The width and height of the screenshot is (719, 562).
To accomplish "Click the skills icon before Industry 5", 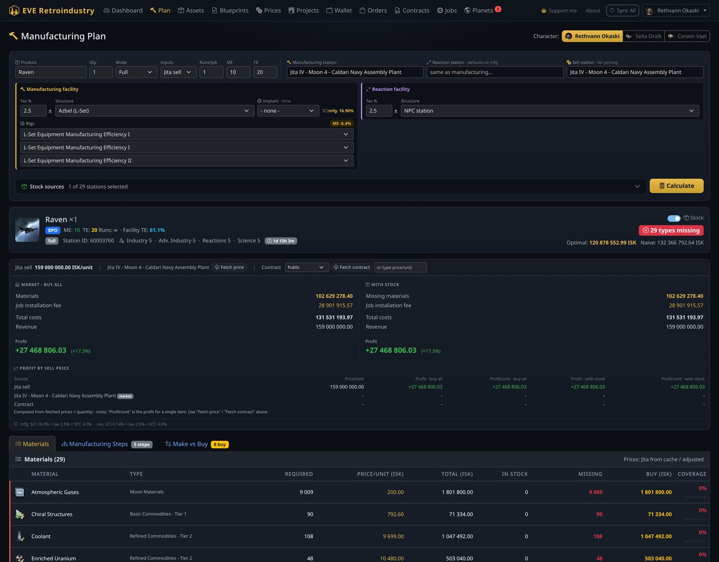I will [122, 241].
